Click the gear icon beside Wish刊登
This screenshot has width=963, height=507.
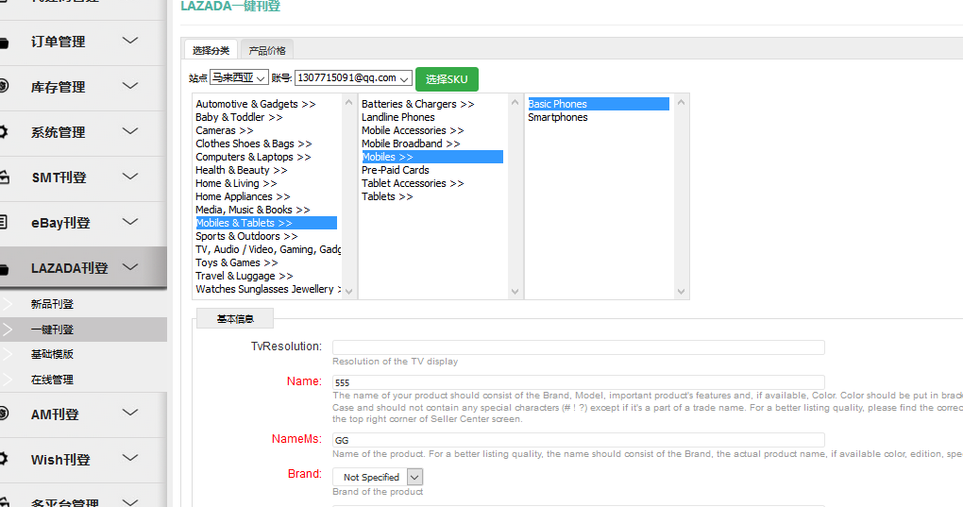point(3,459)
